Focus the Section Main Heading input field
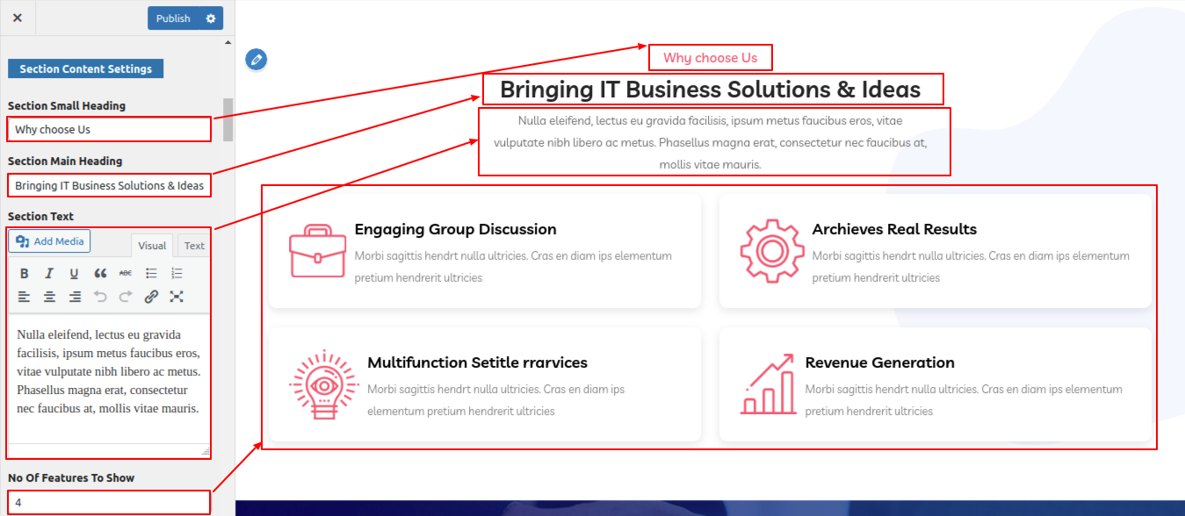This screenshot has height=516, width=1185. pyautogui.click(x=109, y=185)
